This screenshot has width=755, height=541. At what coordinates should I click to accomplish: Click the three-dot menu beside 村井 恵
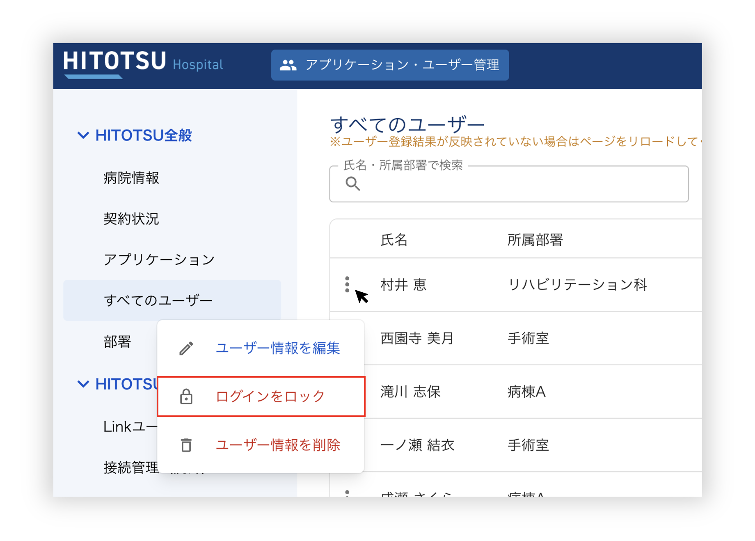pos(347,284)
